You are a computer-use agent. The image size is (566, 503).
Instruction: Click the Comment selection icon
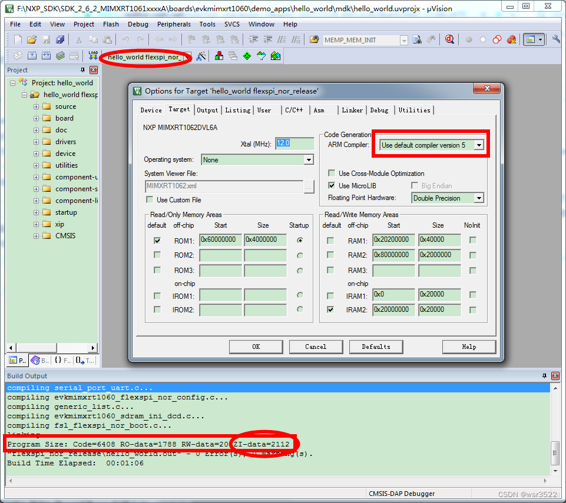pyautogui.click(x=282, y=39)
